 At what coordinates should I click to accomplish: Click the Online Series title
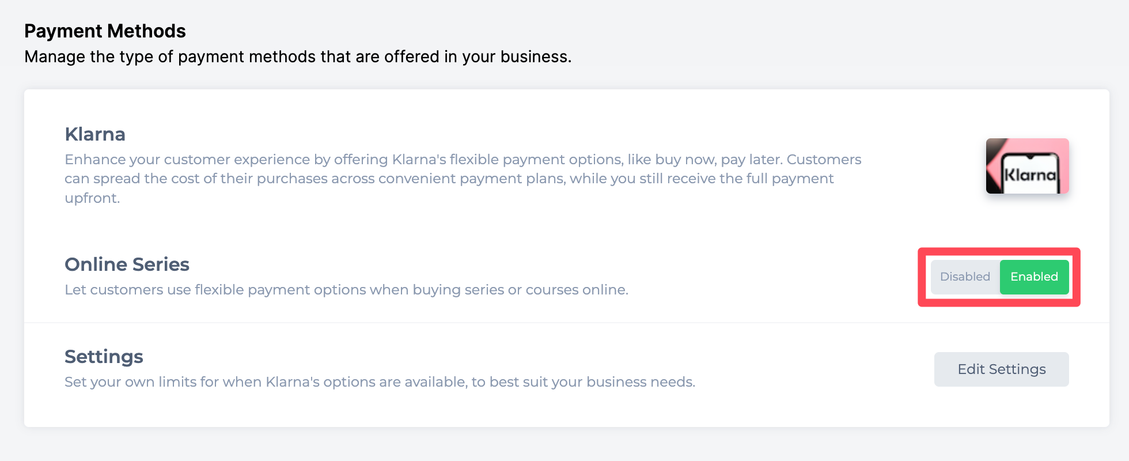(x=127, y=264)
